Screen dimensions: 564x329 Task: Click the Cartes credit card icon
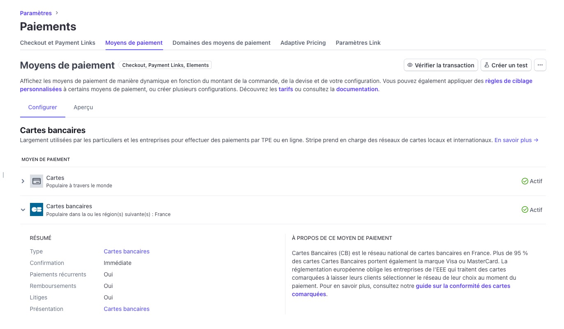point(37,181)
